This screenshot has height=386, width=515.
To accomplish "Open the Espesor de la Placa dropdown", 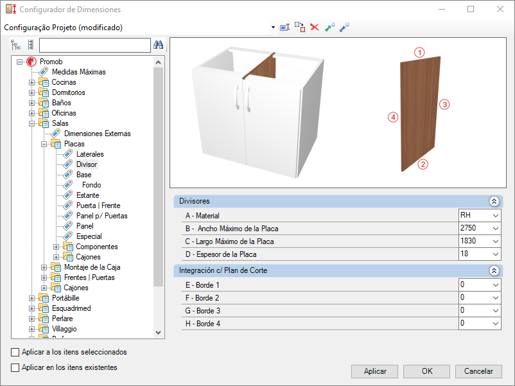I will click(496, 254).
